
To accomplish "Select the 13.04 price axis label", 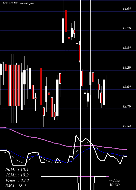I will 127,87.
